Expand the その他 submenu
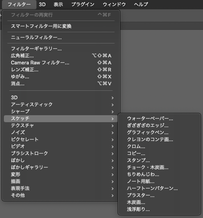The width and height of the screenshot is (203, 218). (61, 196)
